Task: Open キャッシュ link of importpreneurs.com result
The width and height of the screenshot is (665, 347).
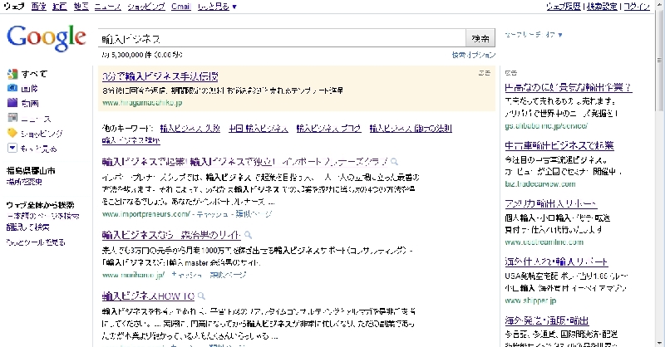Action: point(212,214)
